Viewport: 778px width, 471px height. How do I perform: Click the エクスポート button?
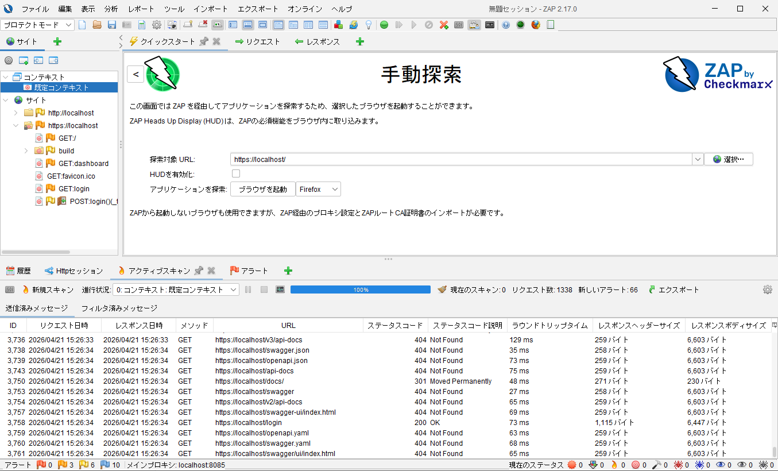pyautogui.click(x=674, y=289)
